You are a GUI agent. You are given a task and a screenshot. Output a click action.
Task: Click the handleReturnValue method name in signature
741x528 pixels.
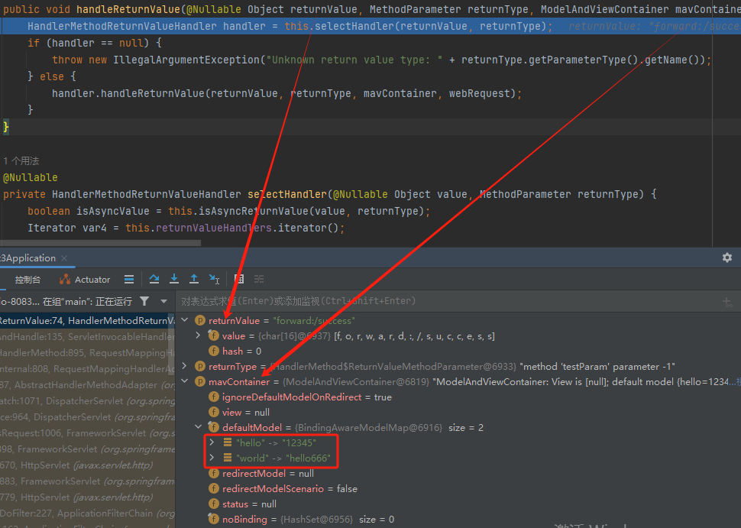click(128, 9)
